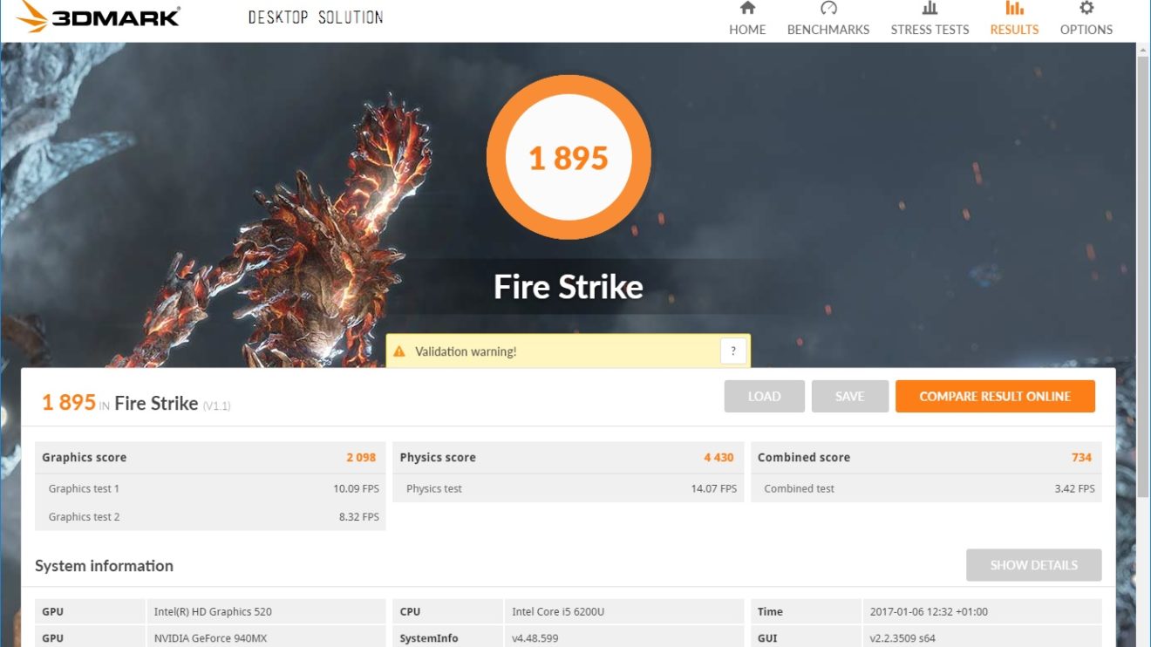
Task: Go to the Home tab
Action: point(747,19)
